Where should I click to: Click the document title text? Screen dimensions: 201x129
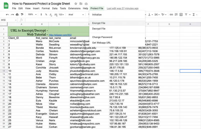coord(41,4)
